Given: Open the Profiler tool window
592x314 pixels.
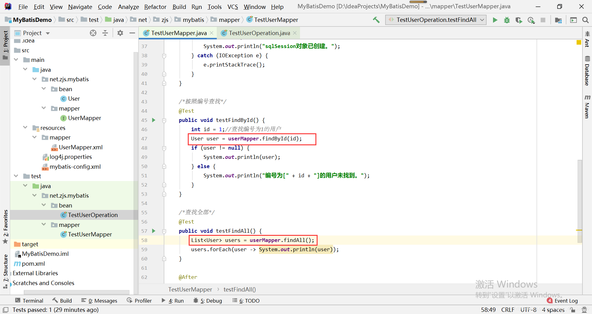Looking at the screenshot, I should [x=139, y=300].
